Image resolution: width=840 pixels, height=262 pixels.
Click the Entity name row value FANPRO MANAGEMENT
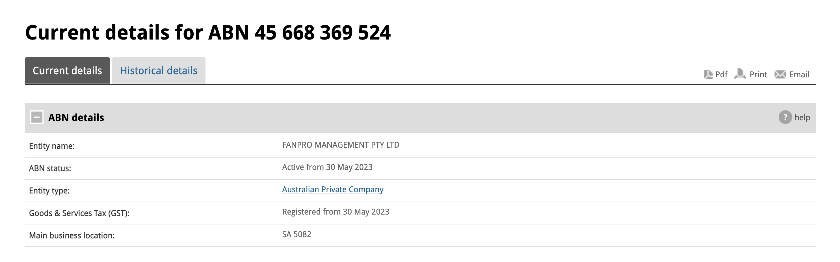[x=341, y=145]
